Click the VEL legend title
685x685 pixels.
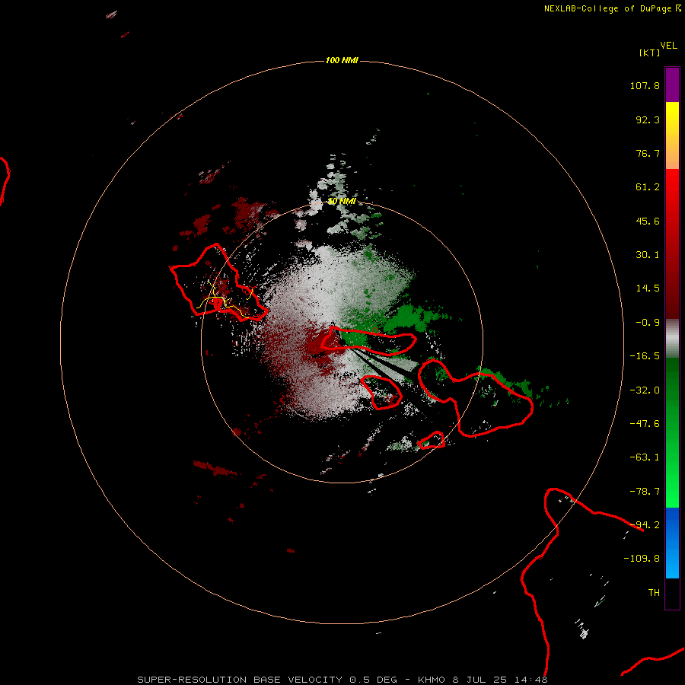coord(669,46)
